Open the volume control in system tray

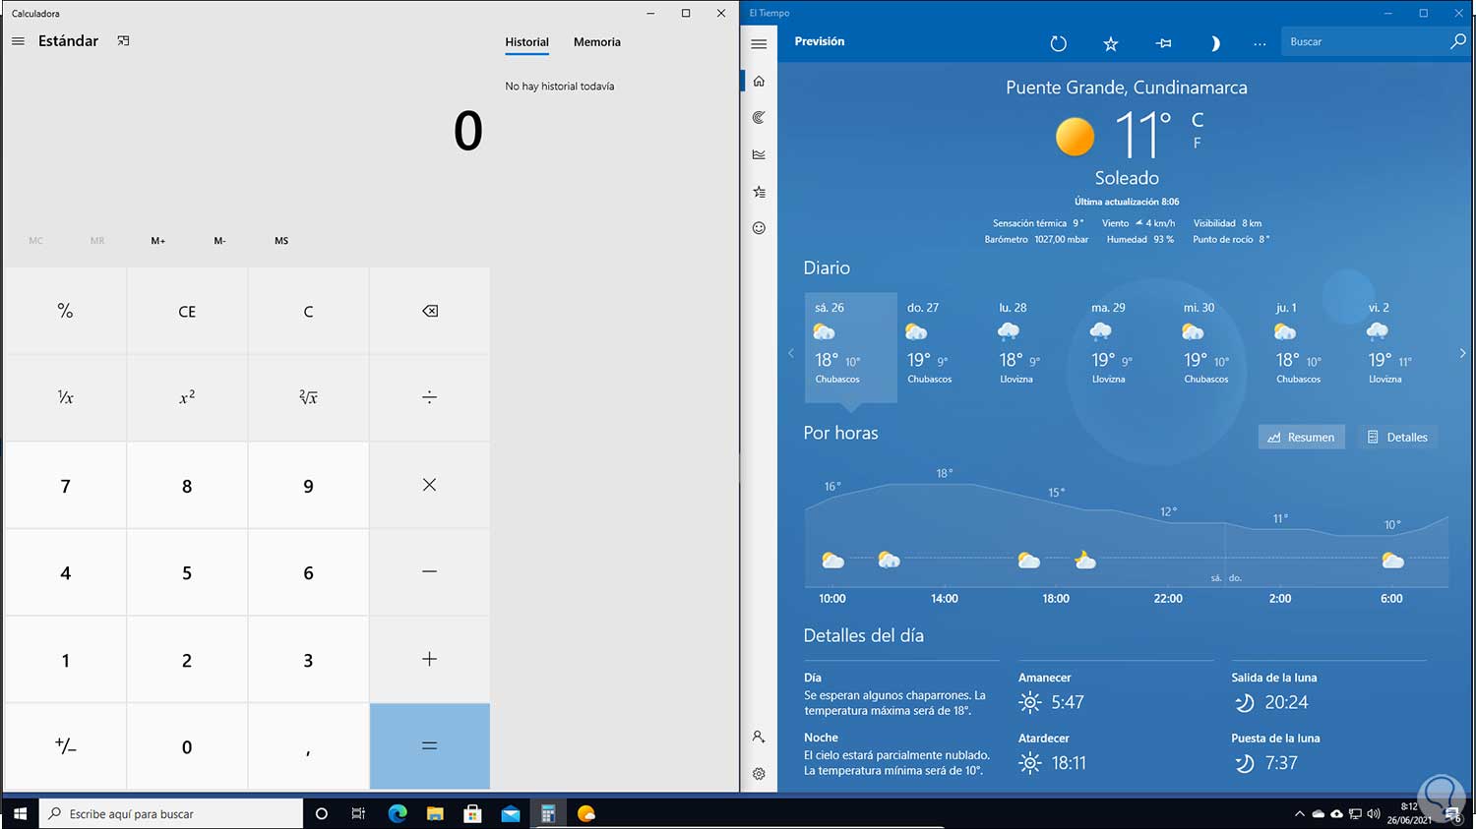pos(1374,814)
